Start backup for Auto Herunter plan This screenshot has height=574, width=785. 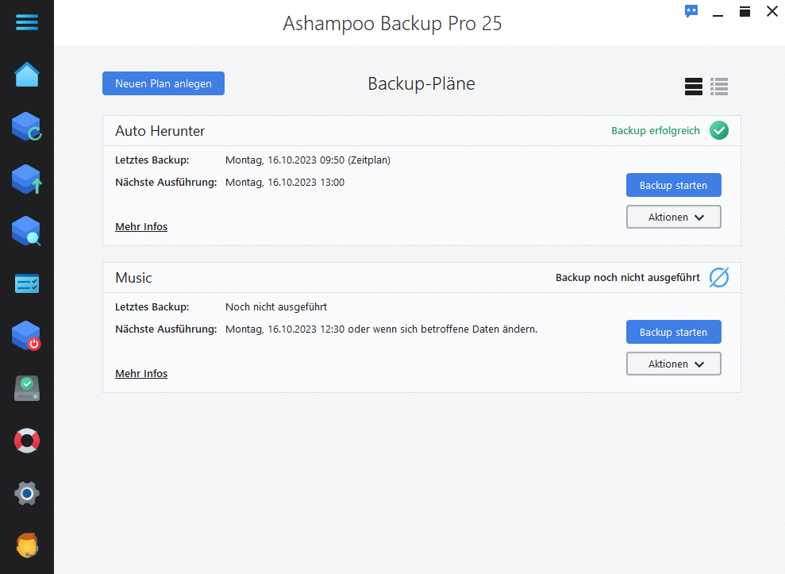(x=673, y=185)
